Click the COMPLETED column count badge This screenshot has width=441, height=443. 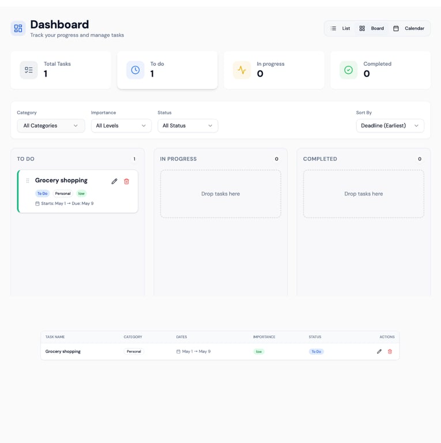coord(420,159)
